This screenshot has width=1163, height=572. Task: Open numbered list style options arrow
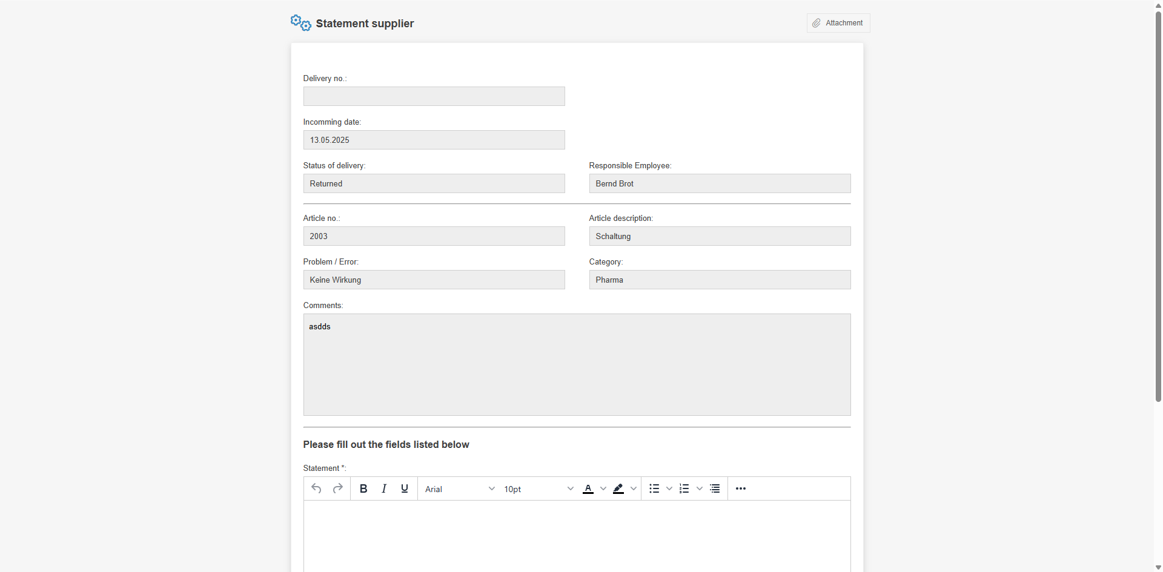[700, 488]
